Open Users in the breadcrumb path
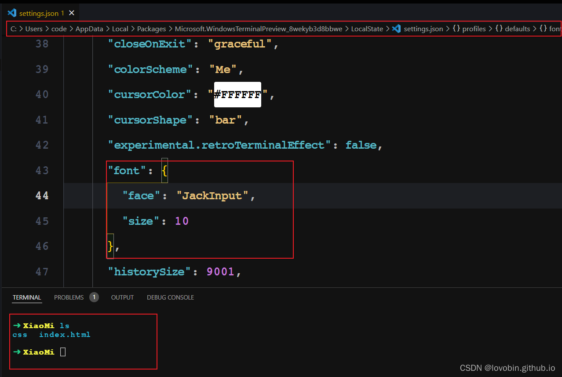Image resolution: width=562 pixels, height=377 pixels. pos(34,29)
